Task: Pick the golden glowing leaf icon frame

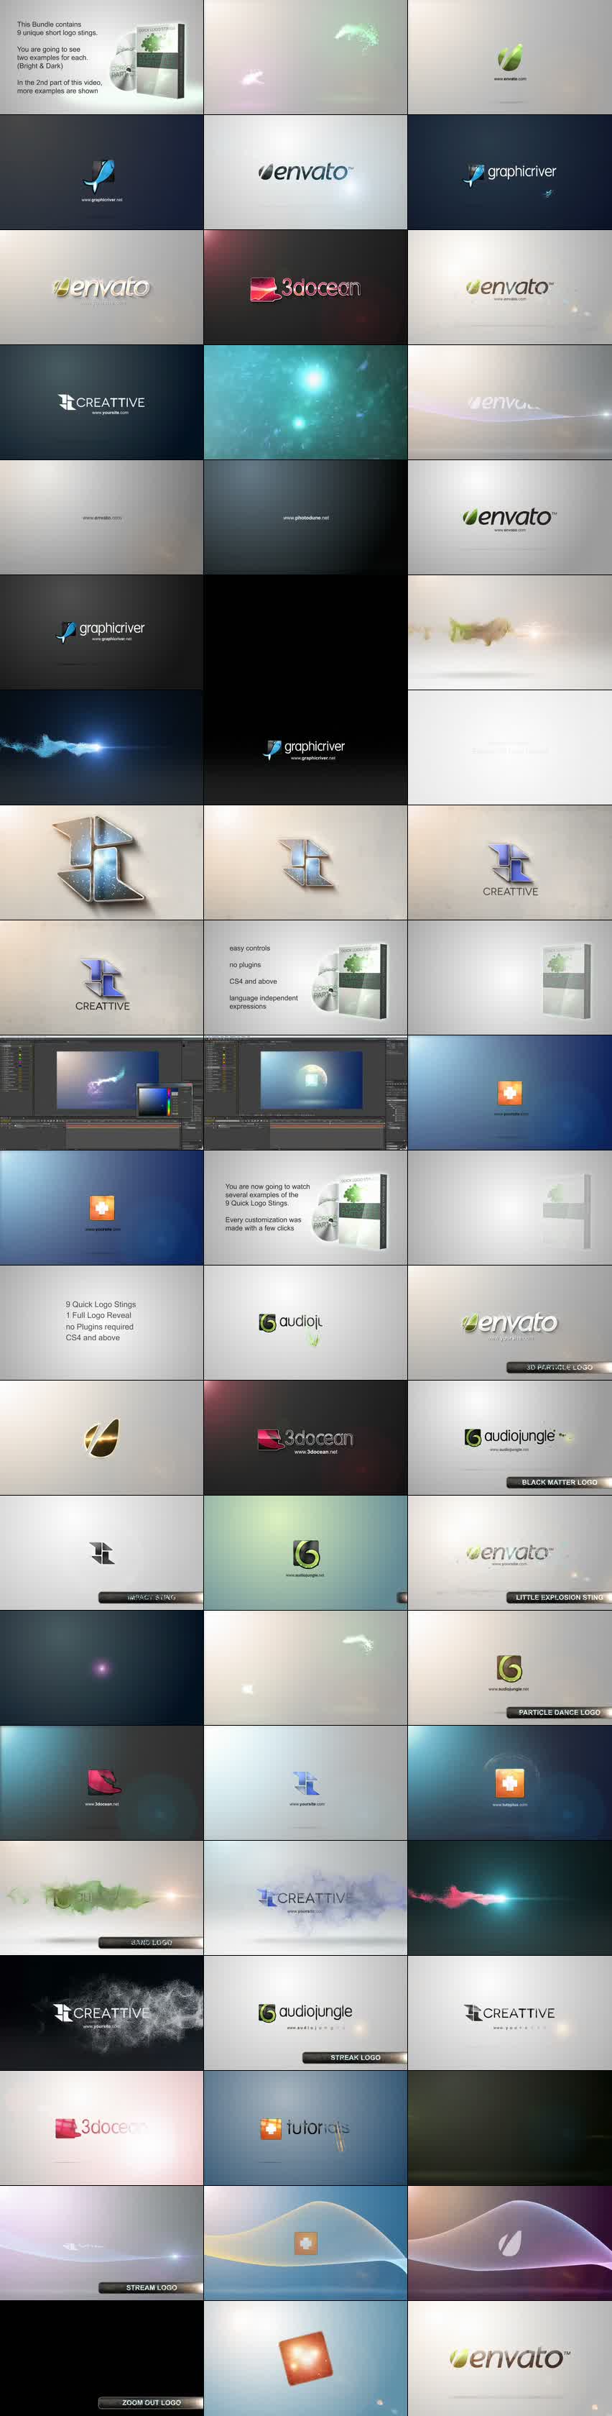Action: click(x=101, y=1438)
